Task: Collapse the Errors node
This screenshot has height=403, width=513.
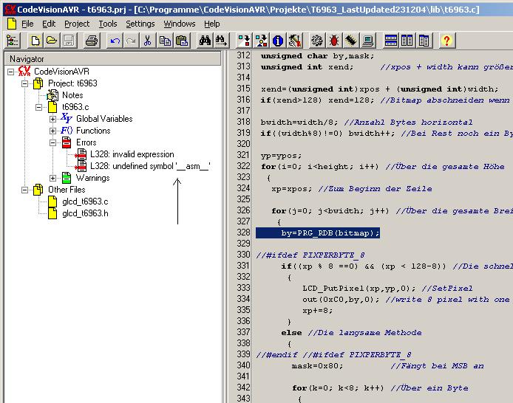Action: click(x=52, y=142)
